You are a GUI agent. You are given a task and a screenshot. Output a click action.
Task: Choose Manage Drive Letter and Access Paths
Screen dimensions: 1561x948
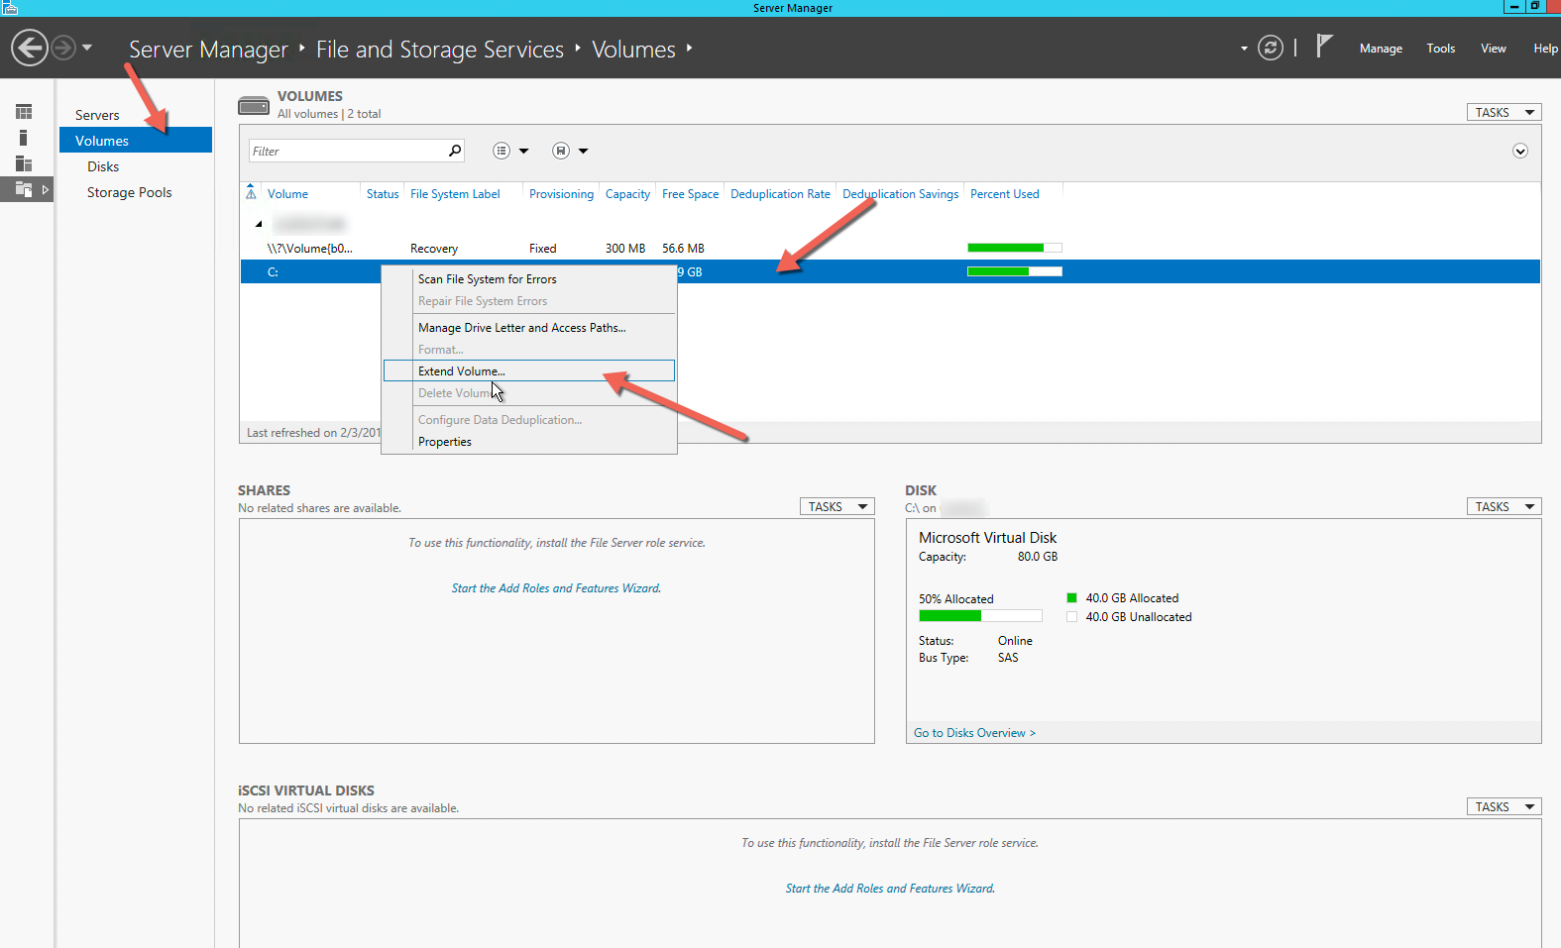pyautogui.click(x=529, y=328)
